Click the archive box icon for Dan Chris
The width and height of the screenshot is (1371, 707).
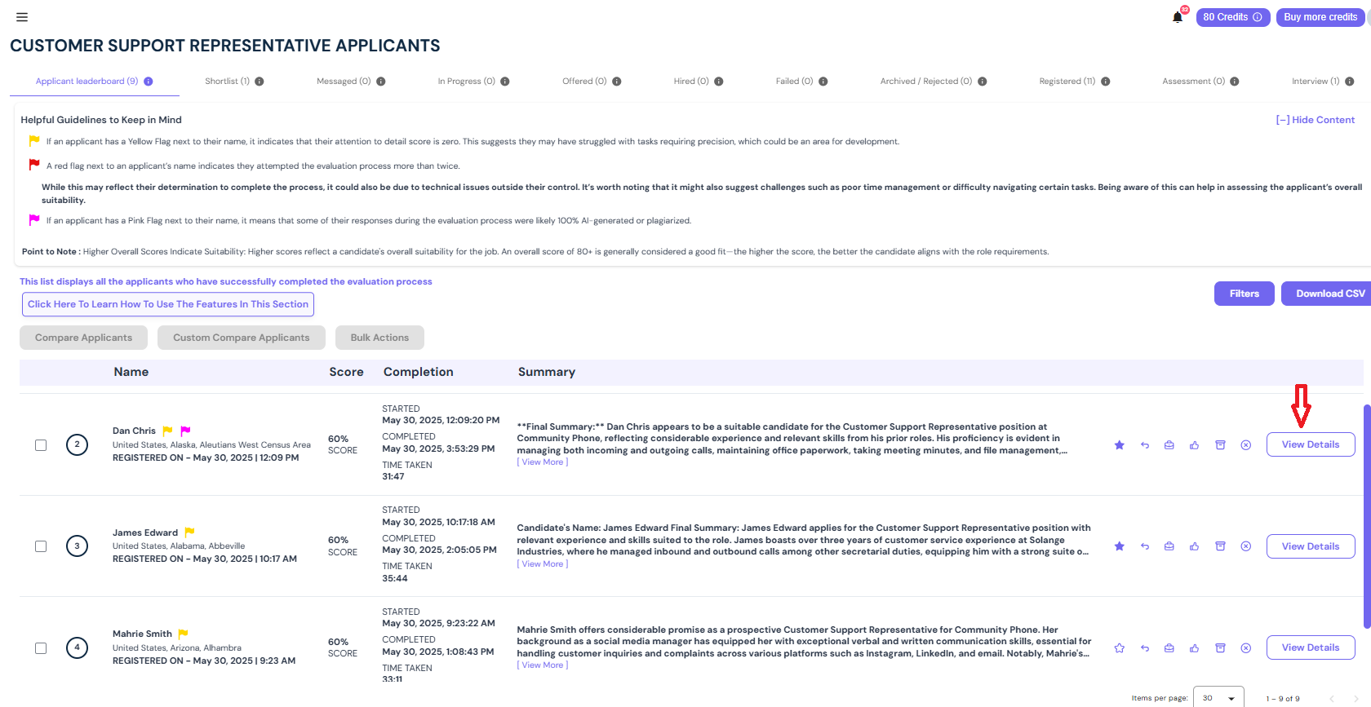[1221, 445]
